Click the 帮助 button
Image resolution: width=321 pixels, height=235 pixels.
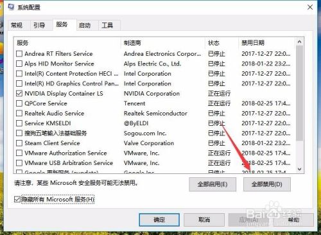[x=293, y=220]
